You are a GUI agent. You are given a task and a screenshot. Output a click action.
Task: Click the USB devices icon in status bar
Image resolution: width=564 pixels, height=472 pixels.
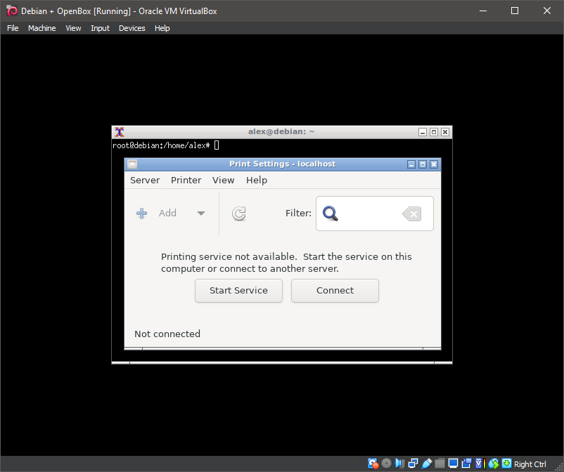click(426, 463)
